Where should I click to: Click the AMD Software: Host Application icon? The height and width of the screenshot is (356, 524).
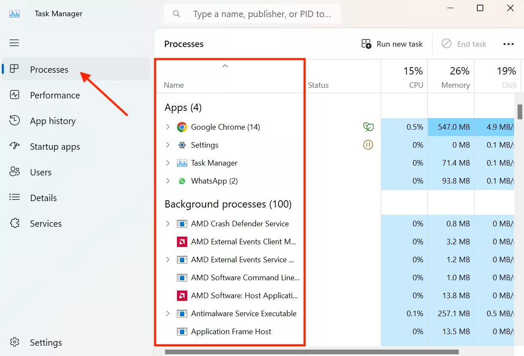click(x=182, y=296)
